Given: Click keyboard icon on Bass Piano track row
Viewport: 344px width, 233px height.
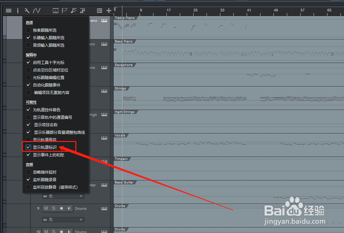Looking at the screenshot, I should [x=104, y=44].
